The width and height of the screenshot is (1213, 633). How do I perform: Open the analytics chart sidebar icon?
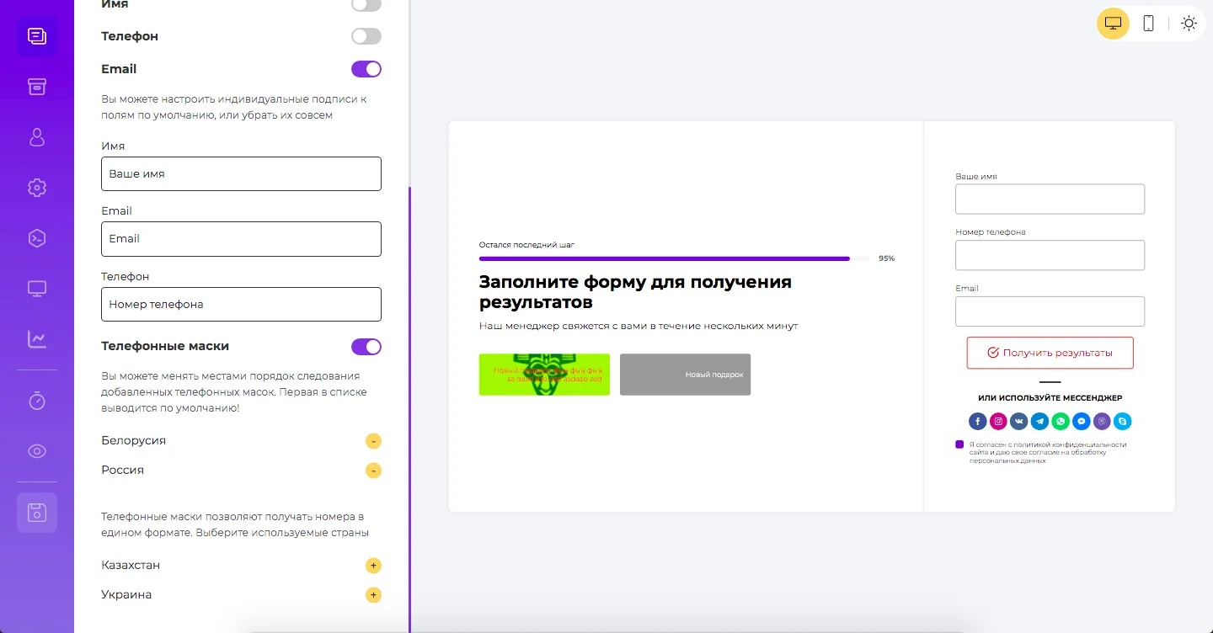click(37, 339)
